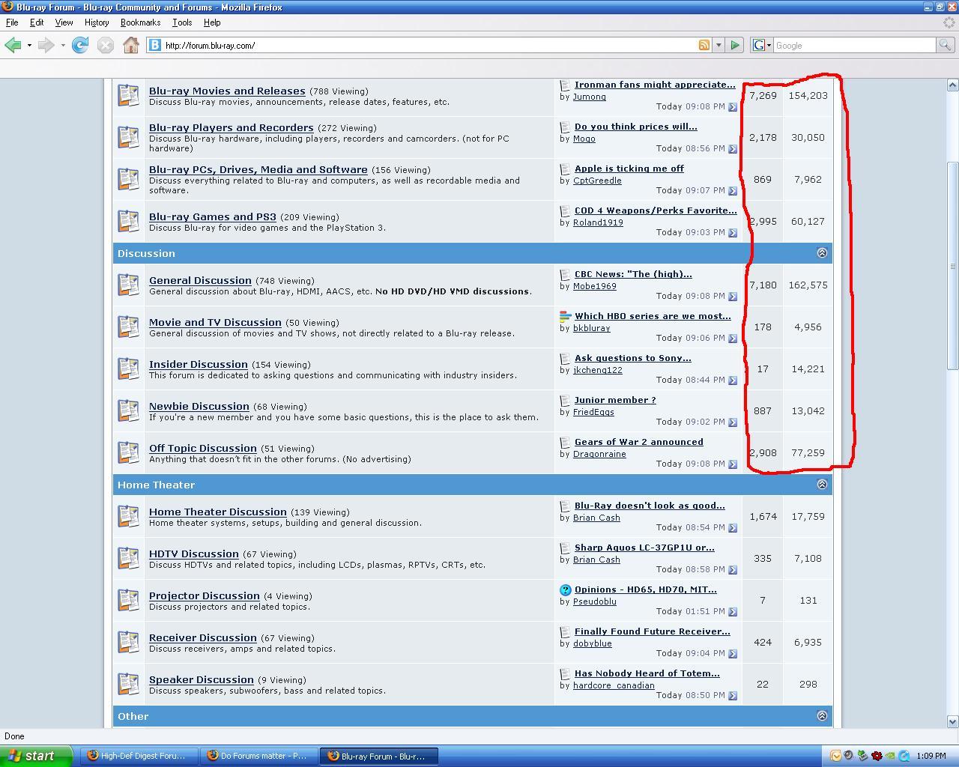Switch to High-Def Digest Forum taskbar window
Image resolution: width=959 pixels, height=767 pixels.
[139, 756]
